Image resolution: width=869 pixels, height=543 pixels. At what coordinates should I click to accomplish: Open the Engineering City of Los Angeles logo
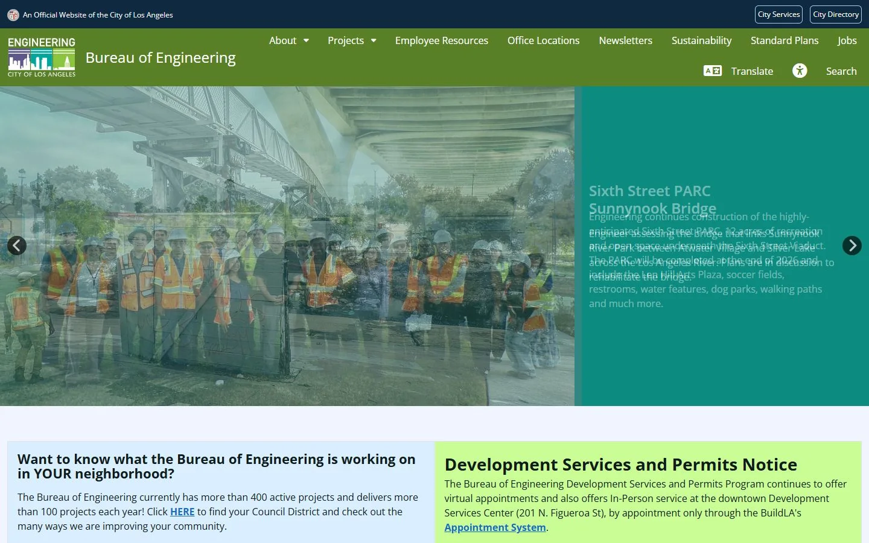[x=42, y=57]
